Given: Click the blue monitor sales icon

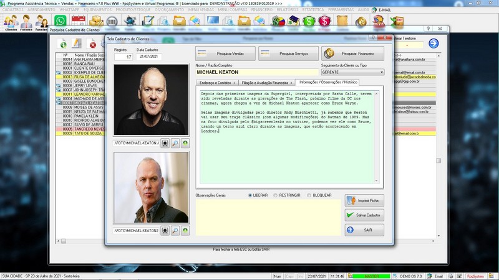Looking at the screenshot, I should pyautogui.click(x=213, y=21).
